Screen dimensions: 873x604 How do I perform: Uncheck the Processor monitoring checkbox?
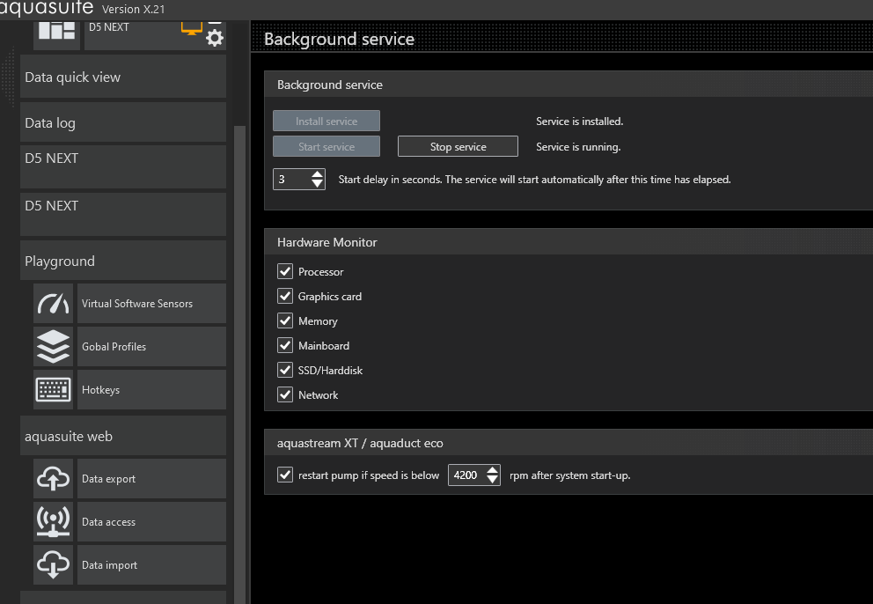tap(285, 272)
